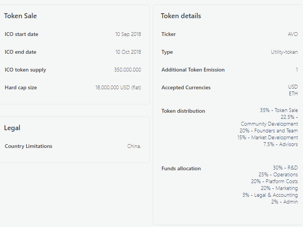Select the Utility-token type value

[284, 52]
